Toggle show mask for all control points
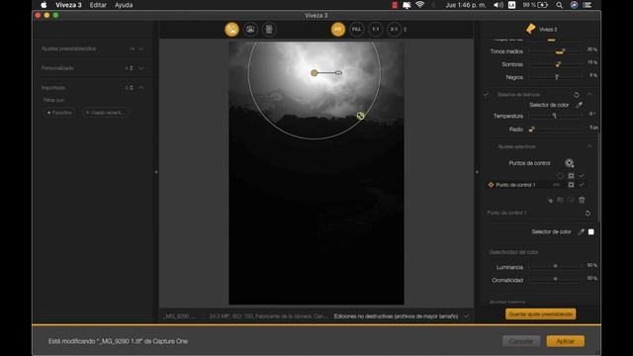 pos(571,176)
